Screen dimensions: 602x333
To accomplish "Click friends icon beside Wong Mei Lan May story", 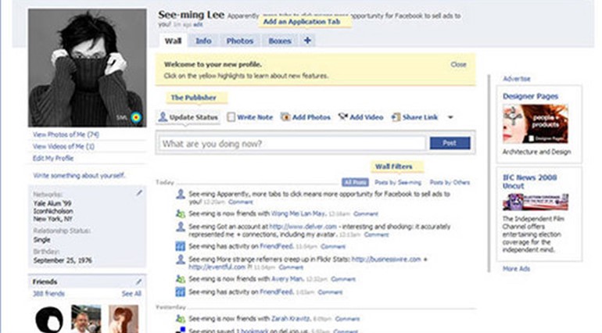I will point(180,214).
